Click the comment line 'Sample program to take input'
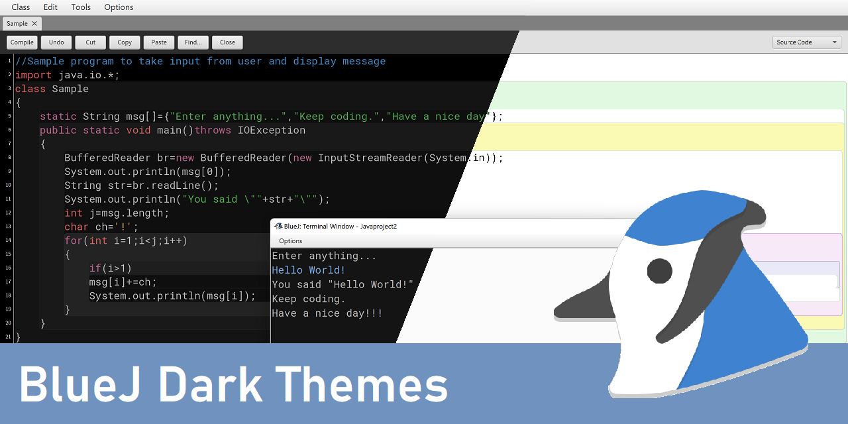The height and width of the screenshot is (424, 848). [200, 61]
